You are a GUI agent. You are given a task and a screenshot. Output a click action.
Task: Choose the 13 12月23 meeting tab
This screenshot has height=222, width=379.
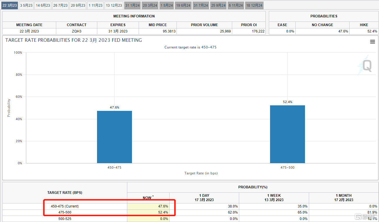click(114, 5)
